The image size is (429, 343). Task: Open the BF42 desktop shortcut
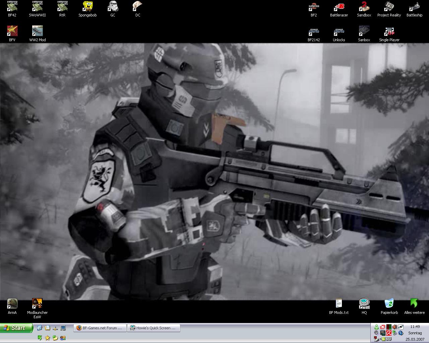[x=12, y=9]
